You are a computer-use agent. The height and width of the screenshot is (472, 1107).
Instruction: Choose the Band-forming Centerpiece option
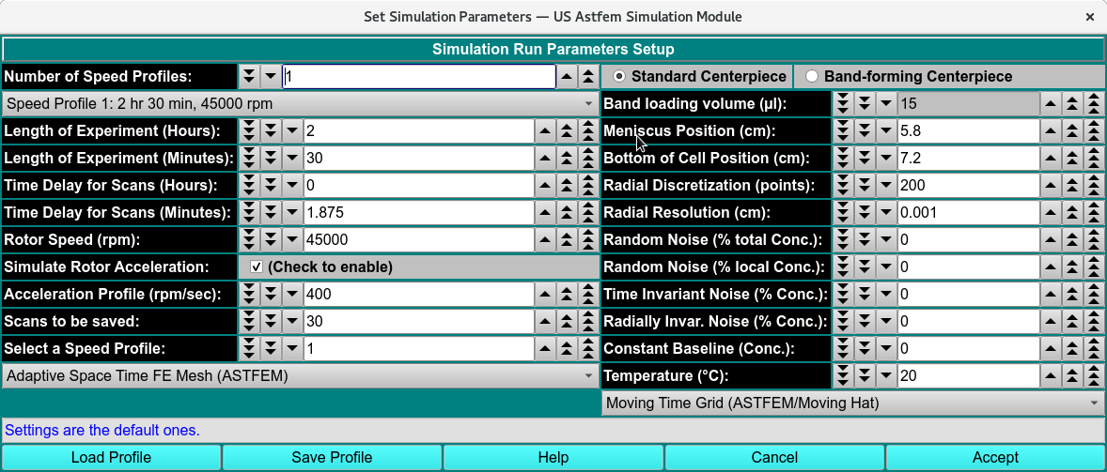tap(812, 76)
